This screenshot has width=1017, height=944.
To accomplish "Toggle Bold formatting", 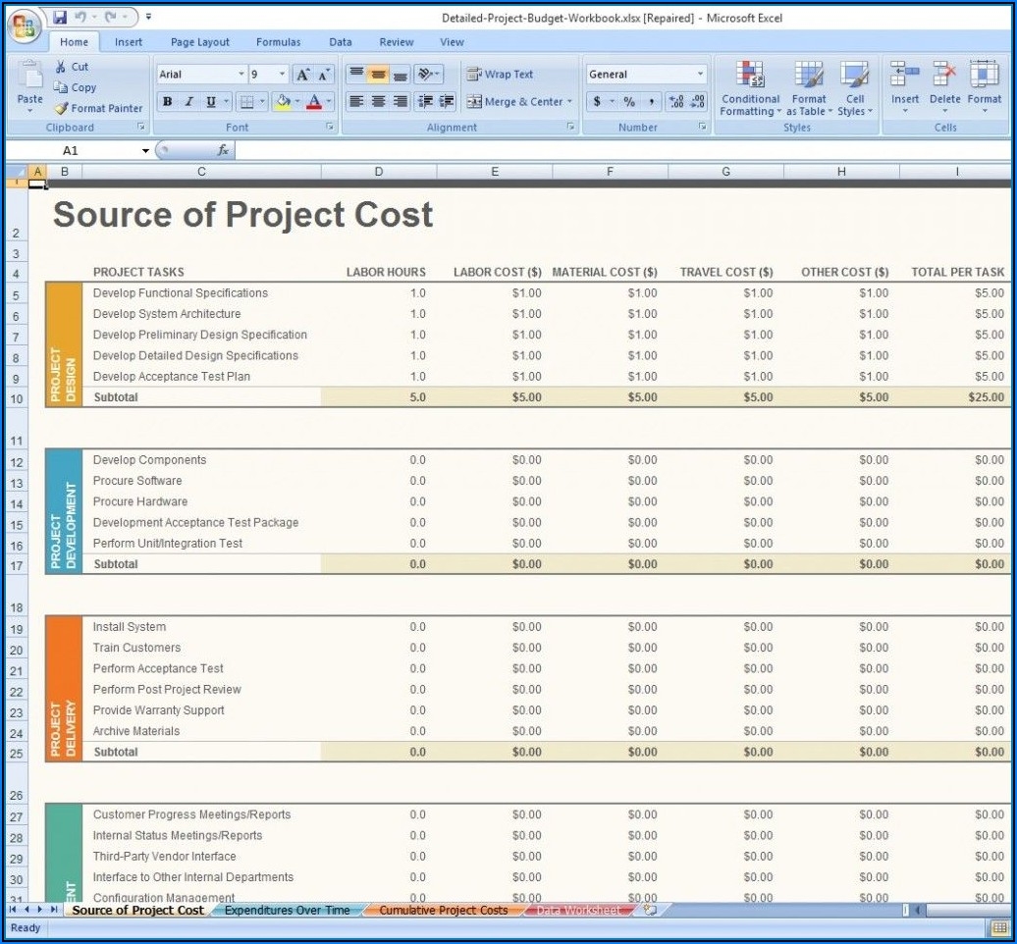I will [x=168, y=102].
